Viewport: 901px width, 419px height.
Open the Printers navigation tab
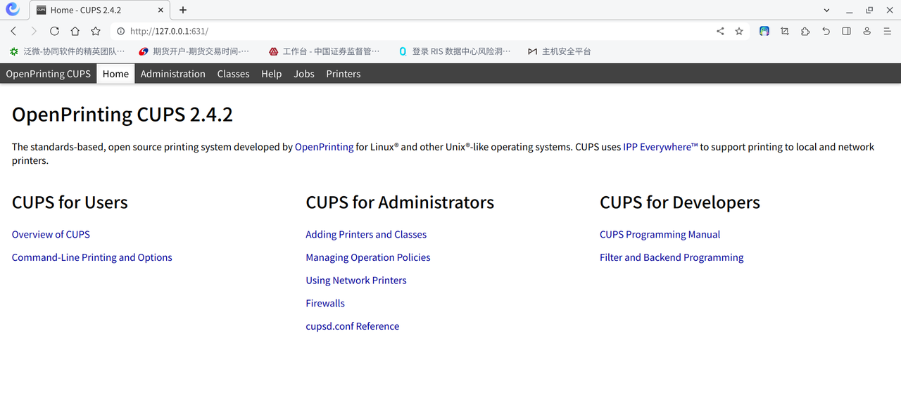pyautogui.click(x=344, y=74)
